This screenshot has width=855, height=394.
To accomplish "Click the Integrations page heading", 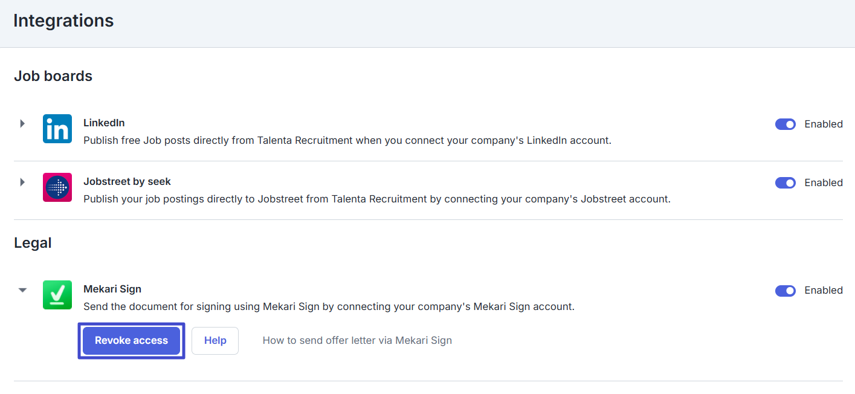I will 63,21.
